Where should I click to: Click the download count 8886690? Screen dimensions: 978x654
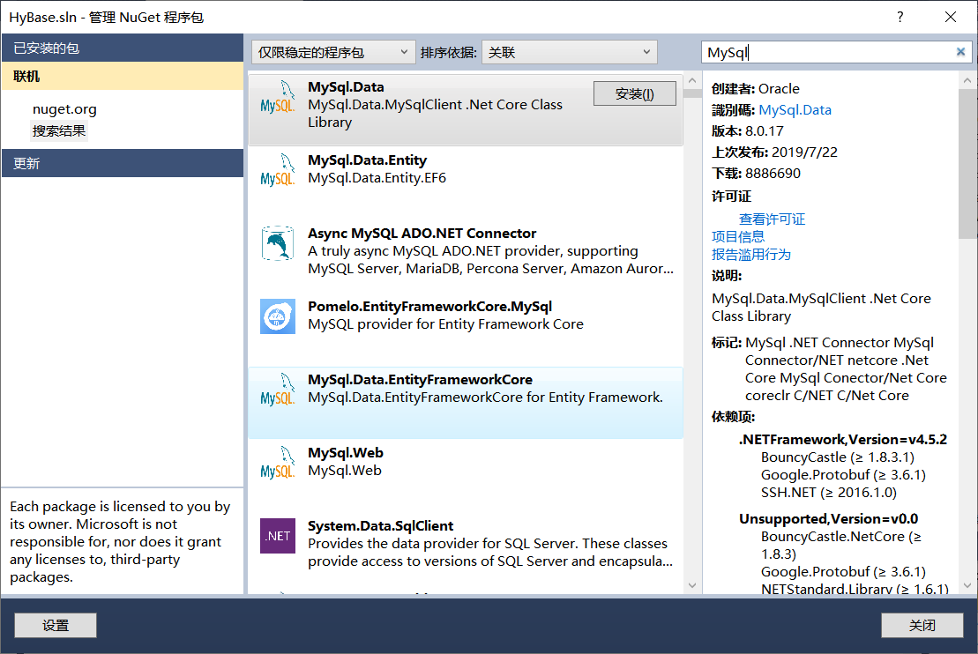(x=773, y=174)
